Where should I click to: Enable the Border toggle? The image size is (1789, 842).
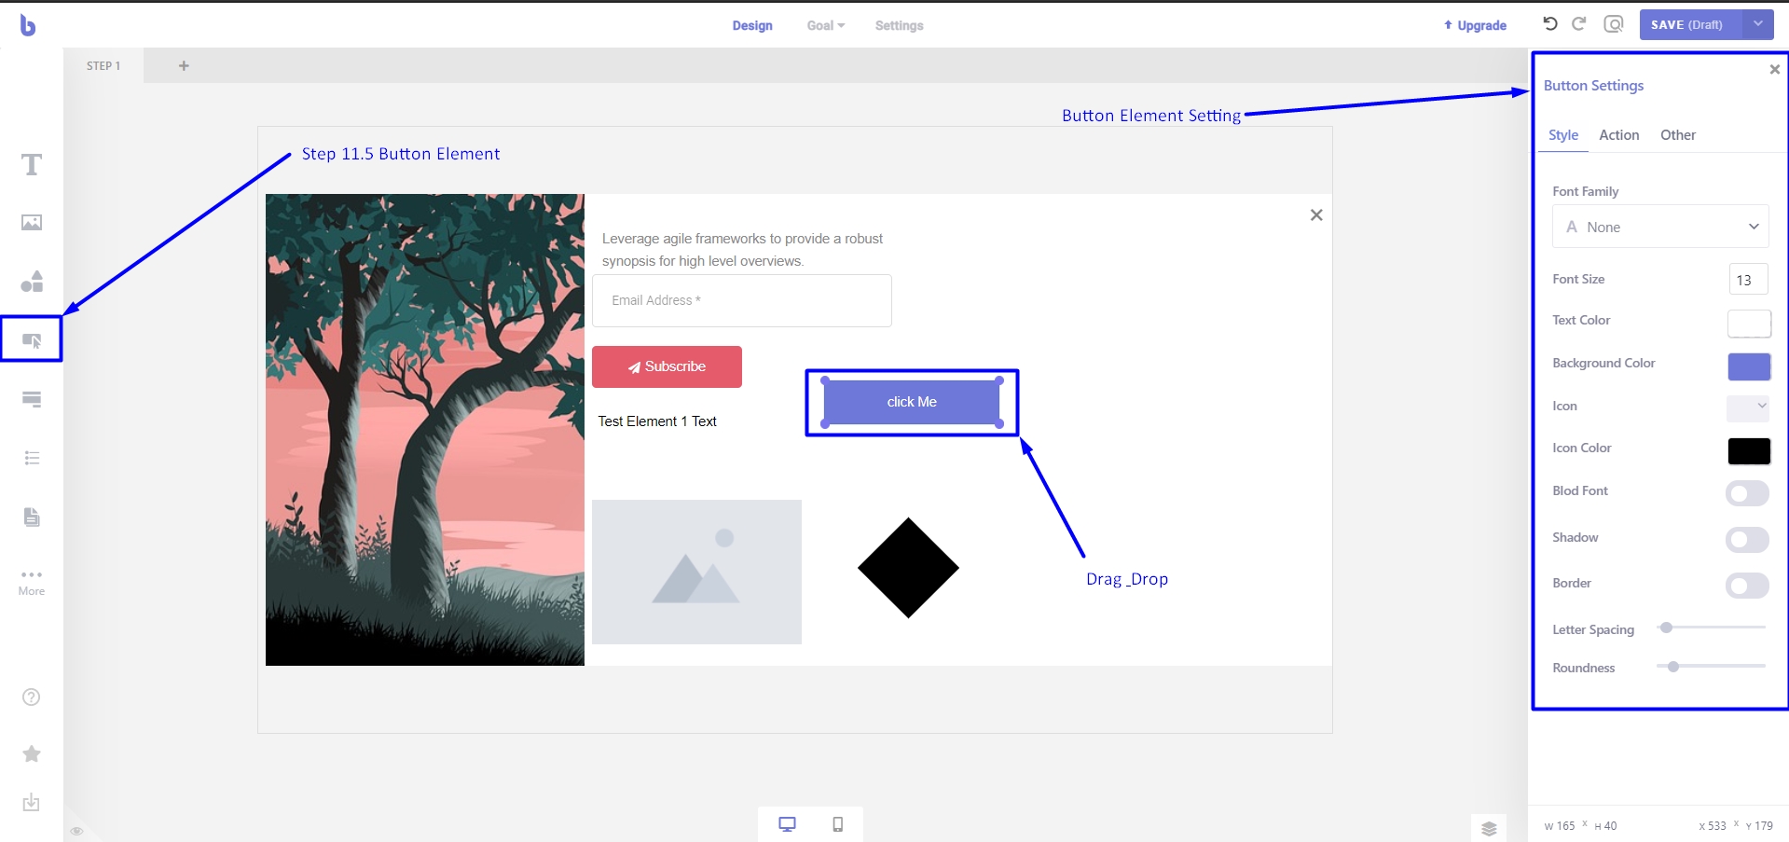[x=1747, y=586]
